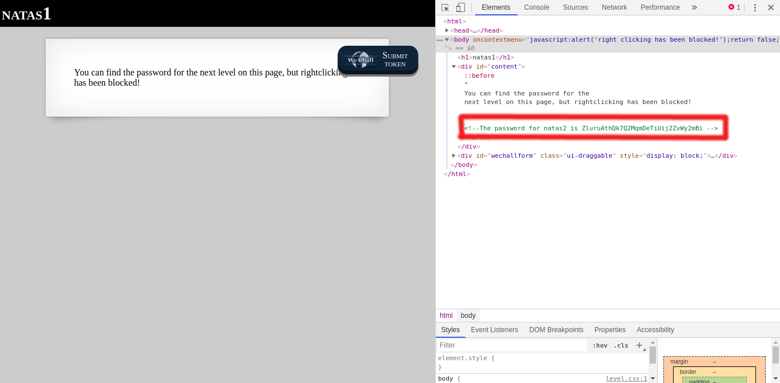
Task: Switch to the Accessibility pane tab
Action: point(655,330)
